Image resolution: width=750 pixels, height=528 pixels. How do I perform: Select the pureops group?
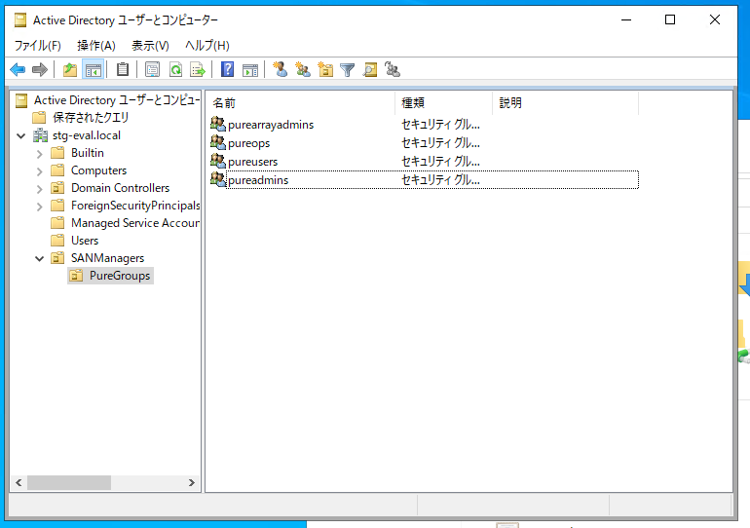248,143
